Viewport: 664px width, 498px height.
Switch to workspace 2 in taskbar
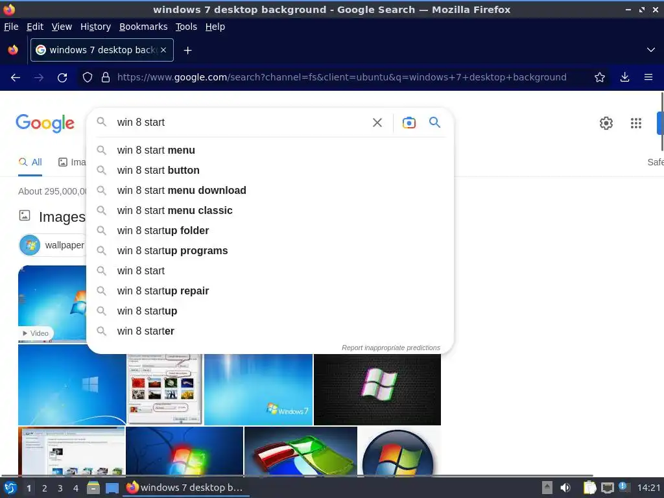point(45,488)
